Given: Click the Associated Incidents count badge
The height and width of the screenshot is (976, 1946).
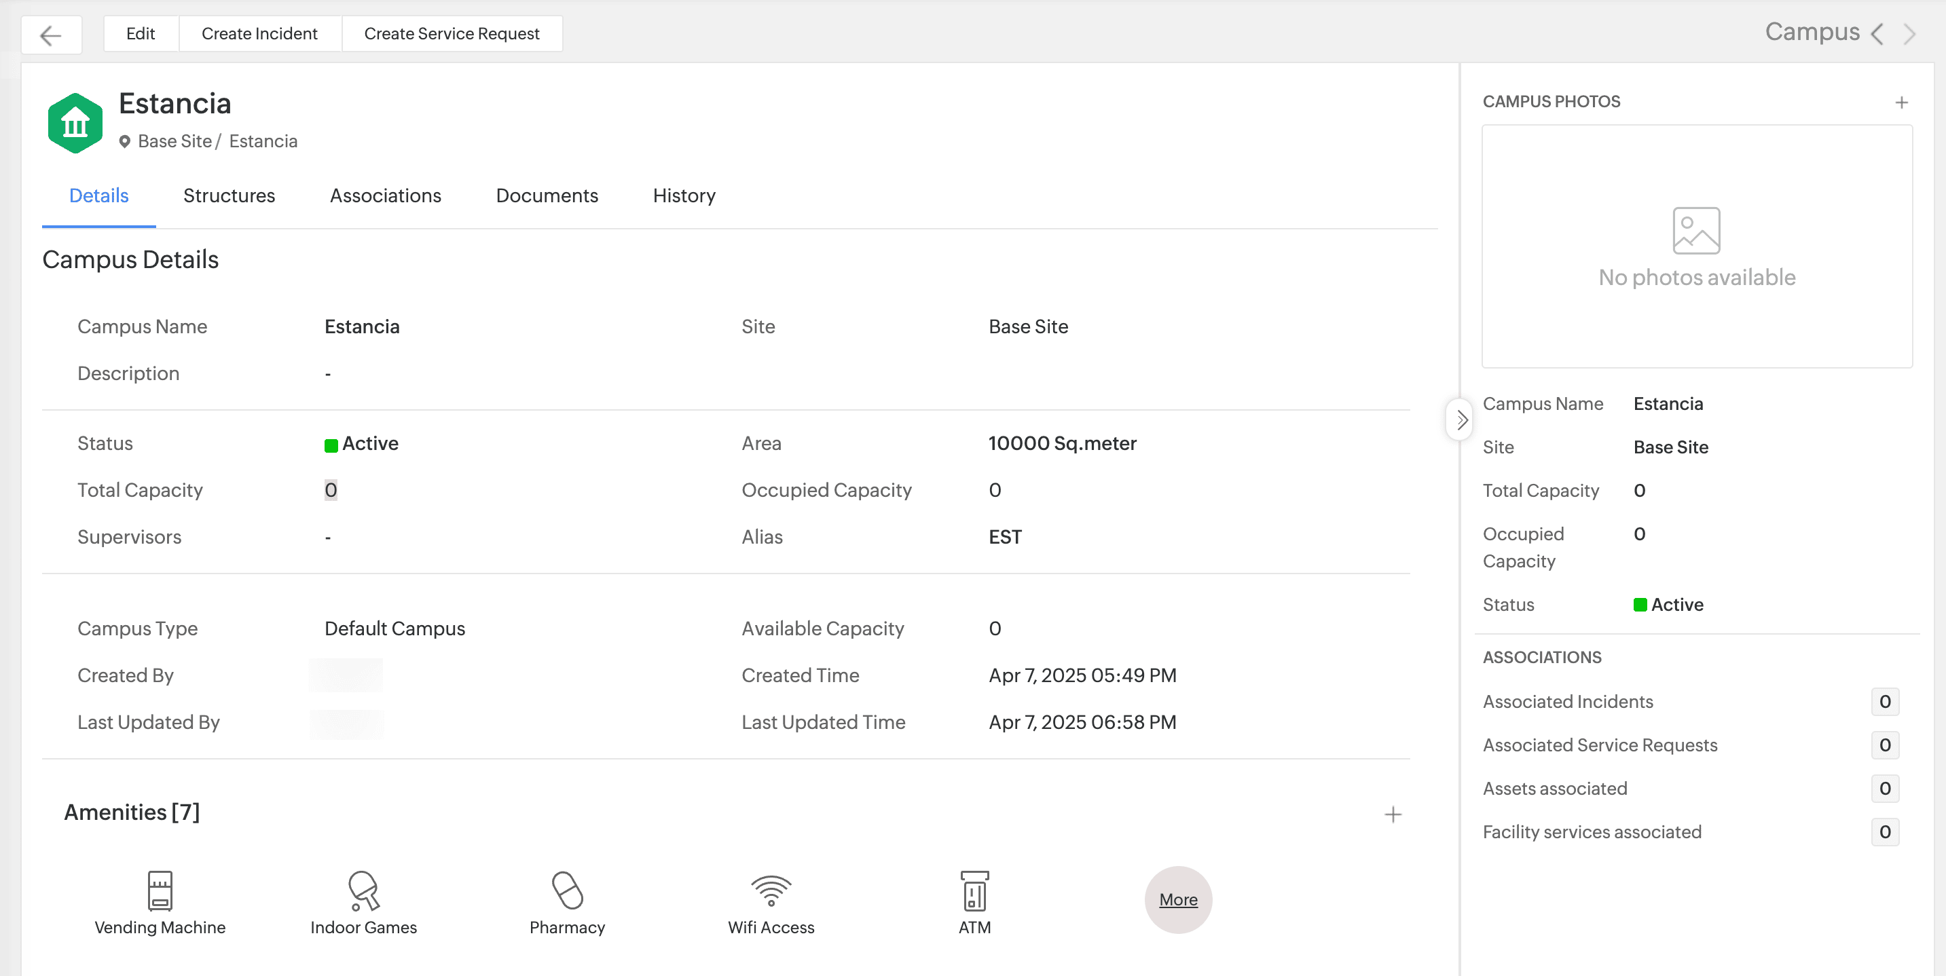Looking at the screenshot, I should [x=1884, y=701].
